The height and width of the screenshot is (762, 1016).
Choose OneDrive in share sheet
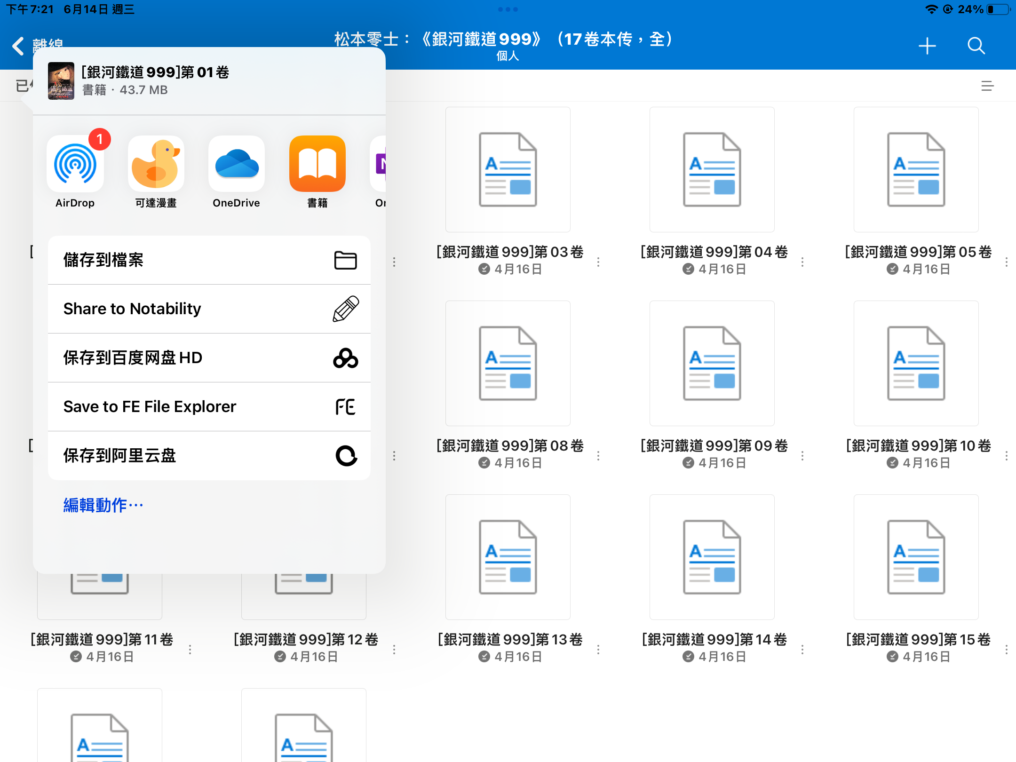pyautogui.click(x=236, y=164)
